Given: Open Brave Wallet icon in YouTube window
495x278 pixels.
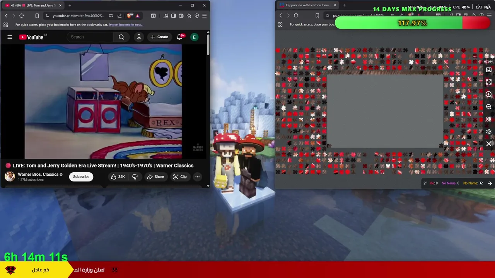Looking at the screenshot, I should pos(181,15).
